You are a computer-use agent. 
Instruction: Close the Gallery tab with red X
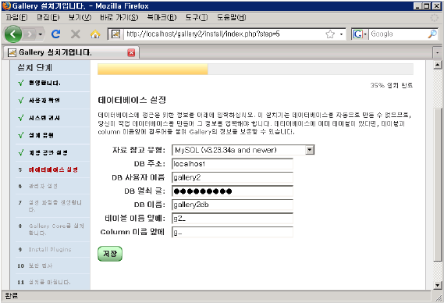click(131, 53)
